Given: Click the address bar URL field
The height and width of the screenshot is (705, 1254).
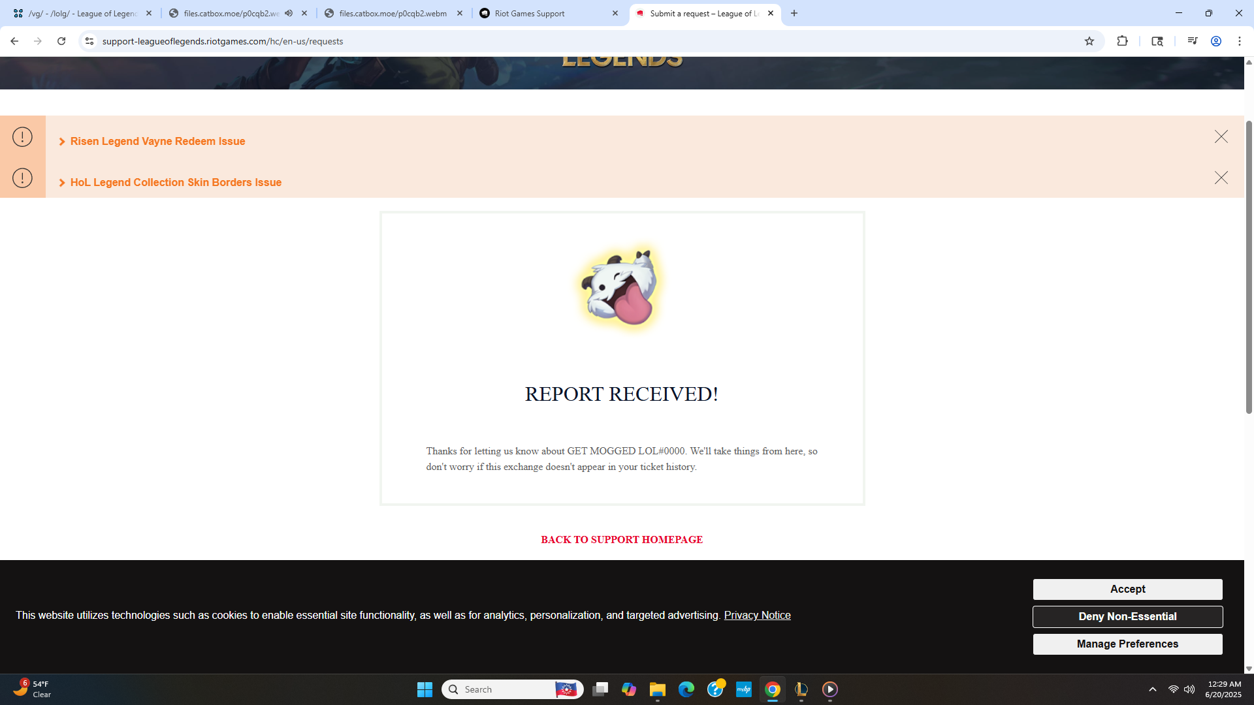Looking at the screenshot, I should 588,41.
